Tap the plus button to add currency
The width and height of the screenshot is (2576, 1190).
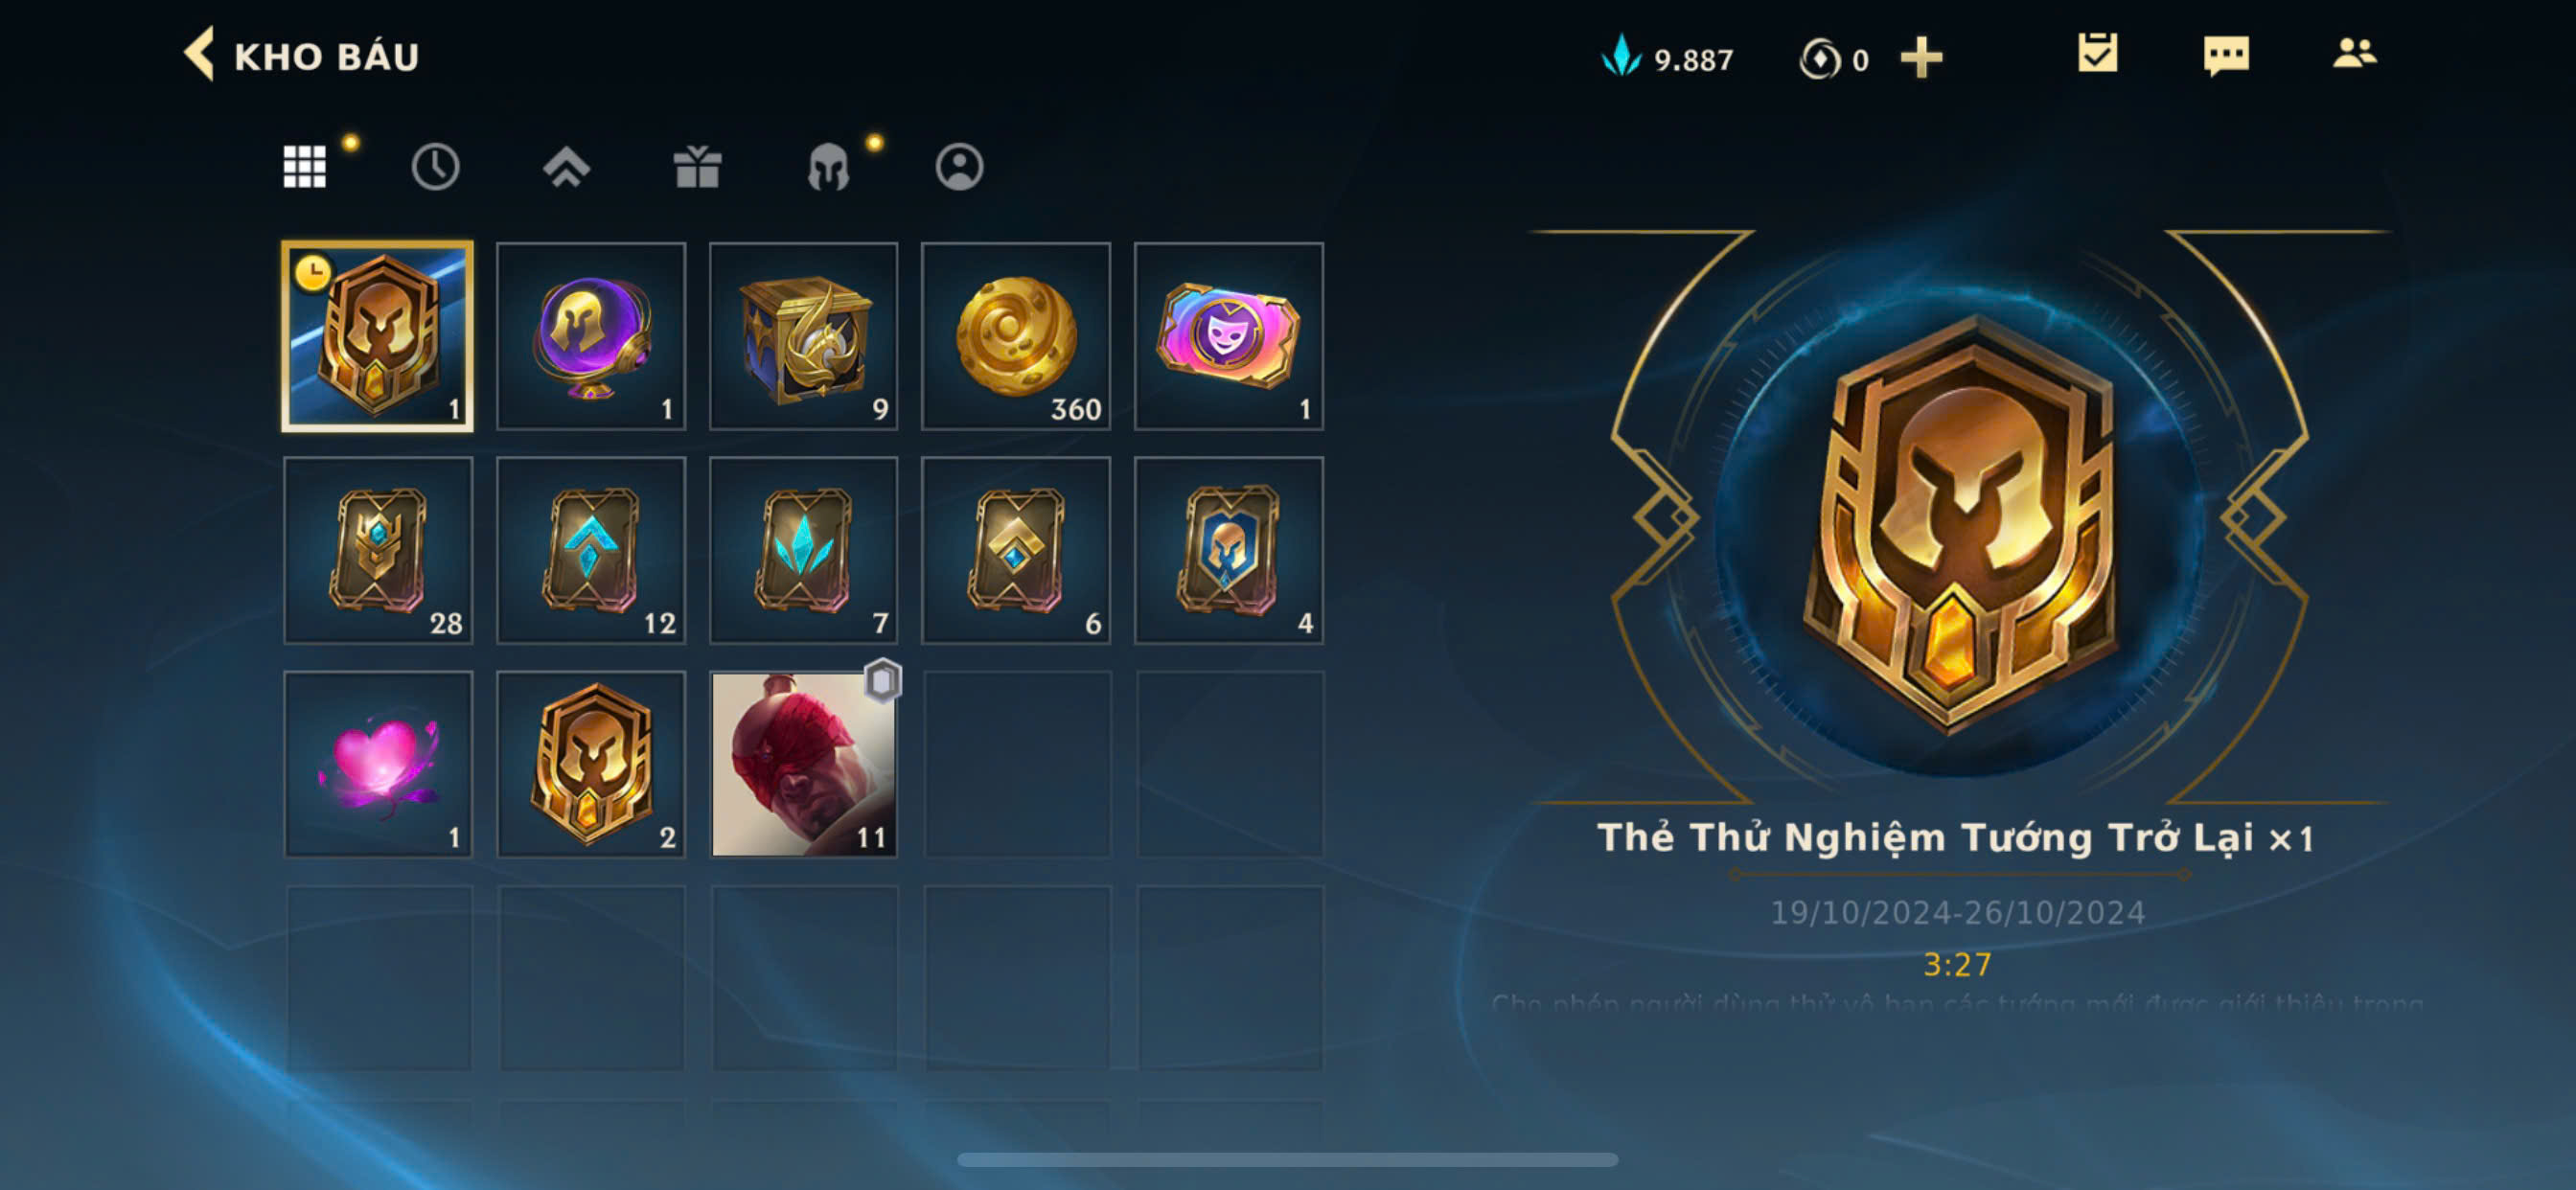tap(1921, 58)
